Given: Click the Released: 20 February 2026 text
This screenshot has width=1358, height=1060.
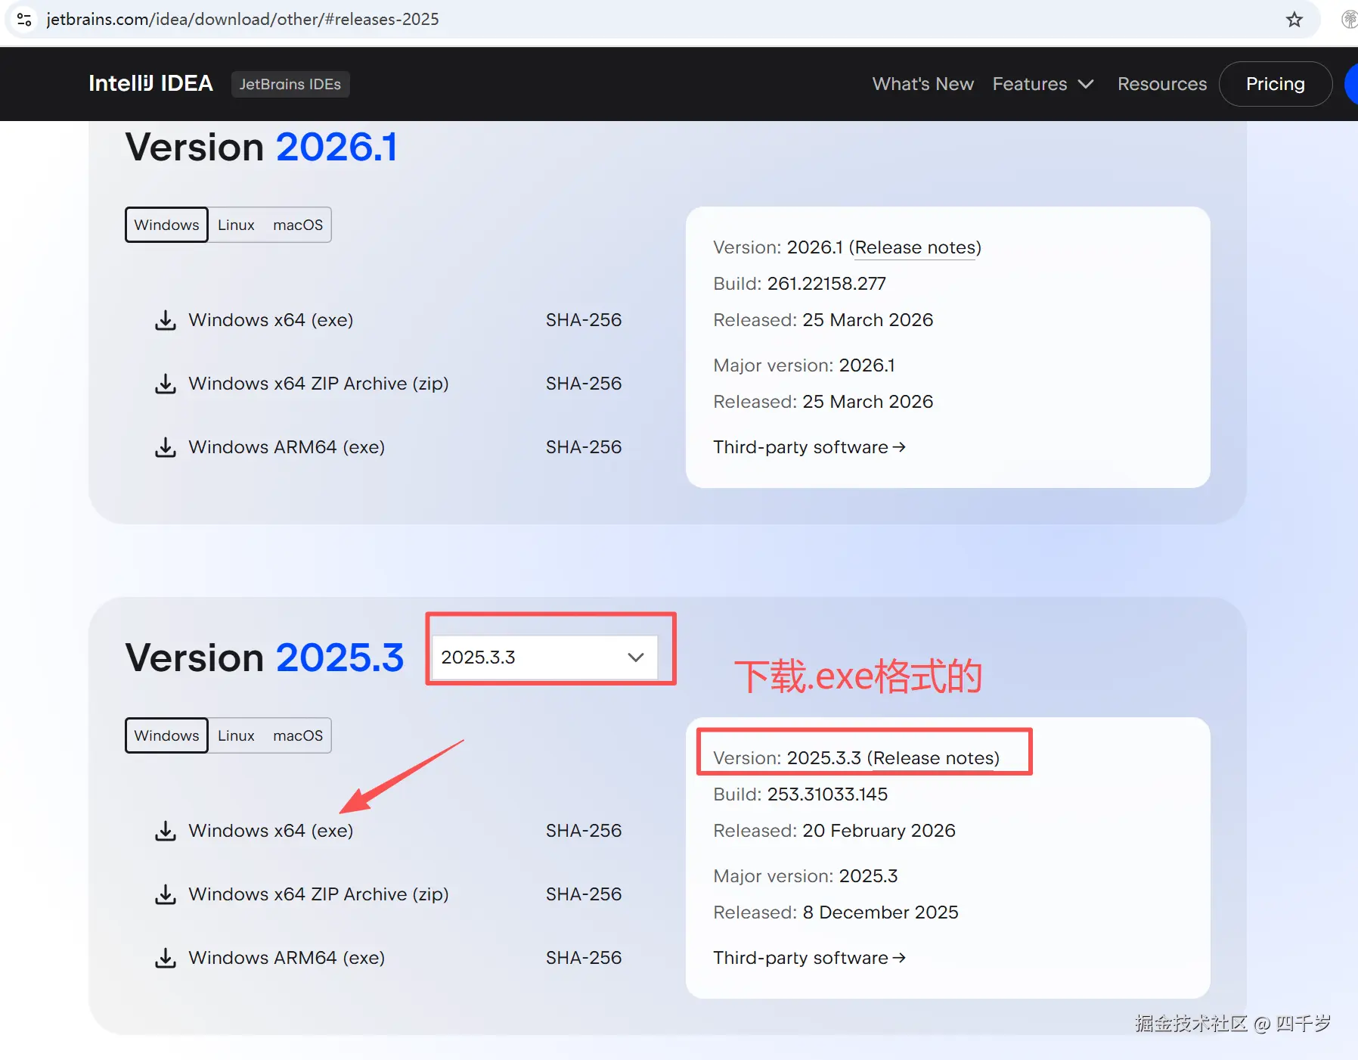Looking at the screenshot, I should click(834, 831).
